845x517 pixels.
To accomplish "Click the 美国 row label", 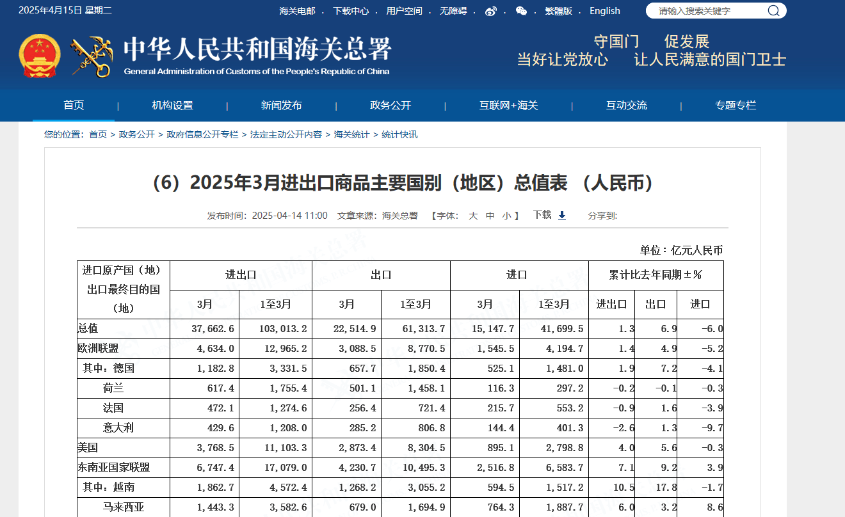I will (88, 448).
